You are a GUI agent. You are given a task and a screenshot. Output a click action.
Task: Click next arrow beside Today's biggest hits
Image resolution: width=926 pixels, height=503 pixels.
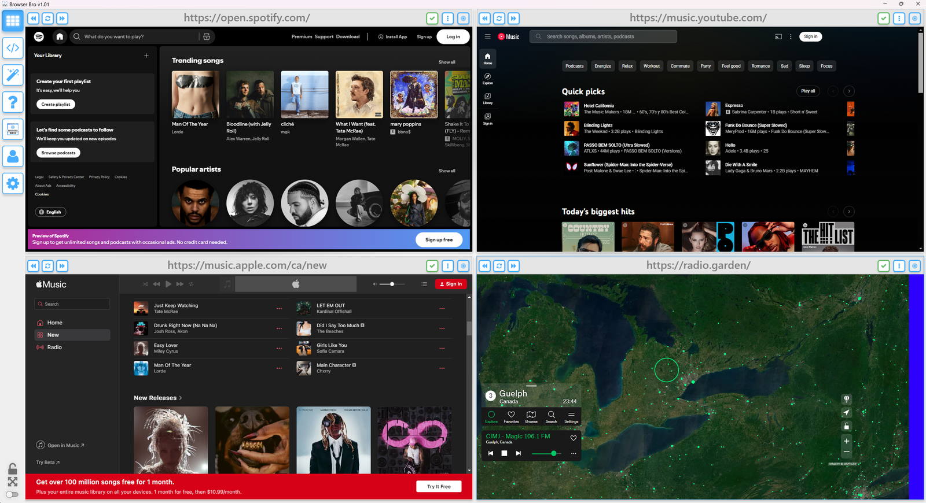[x=849, y=212]
